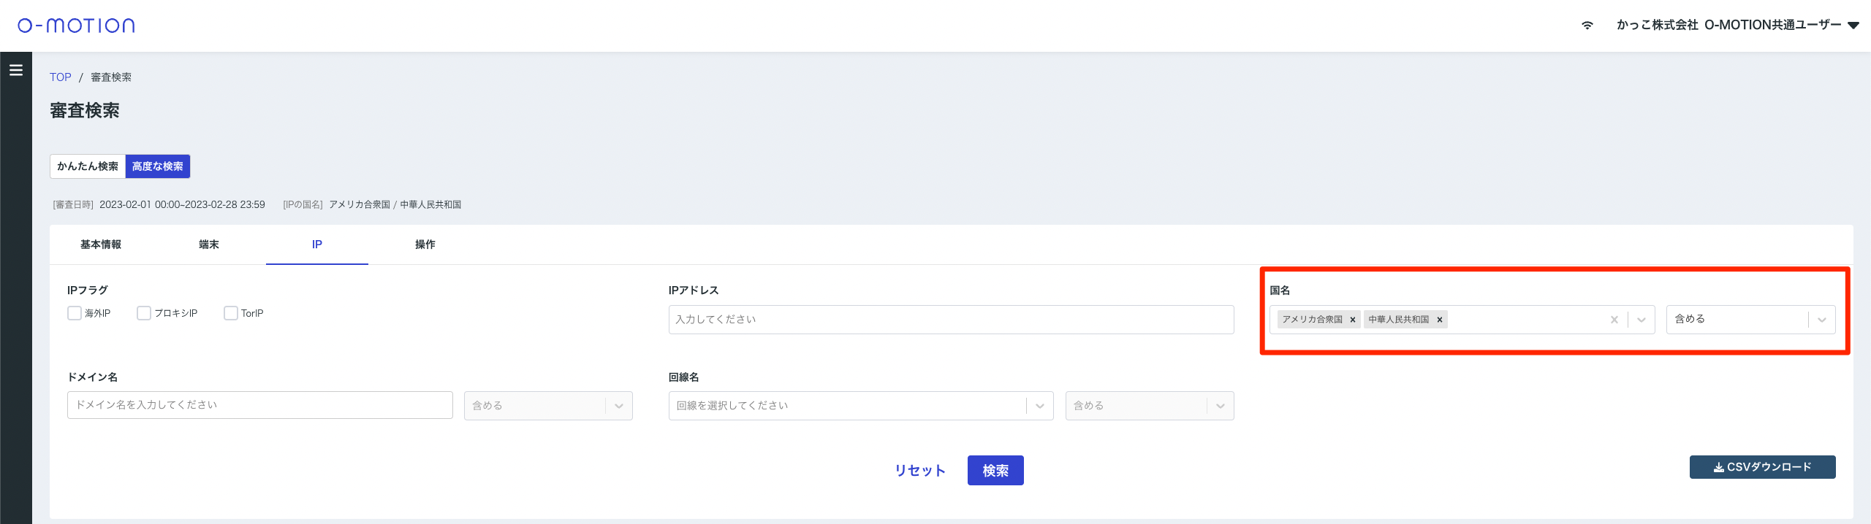Check the プロキシIP flag
The height and width of the screenshot is (524, 1871).
tap(144, 313)
